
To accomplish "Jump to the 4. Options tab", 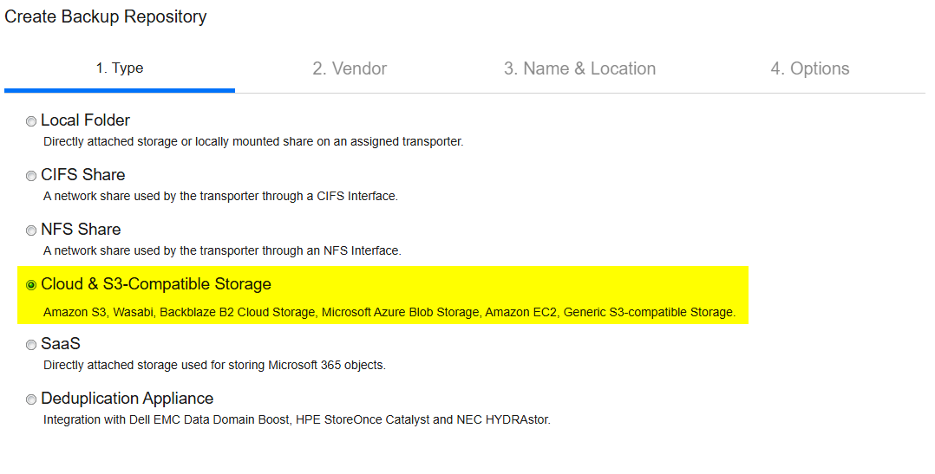I will 810,68.
